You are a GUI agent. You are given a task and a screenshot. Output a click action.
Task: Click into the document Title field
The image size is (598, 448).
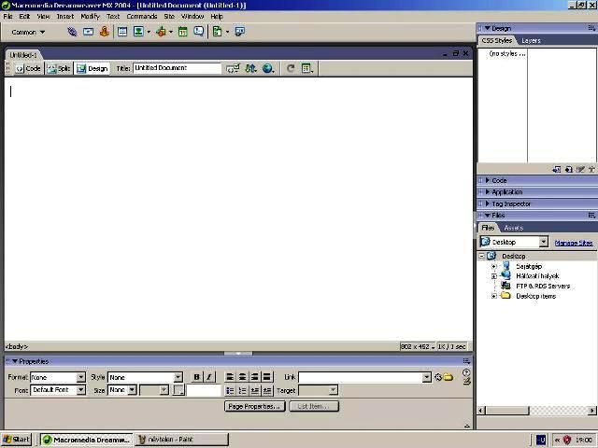click(176, 68)
